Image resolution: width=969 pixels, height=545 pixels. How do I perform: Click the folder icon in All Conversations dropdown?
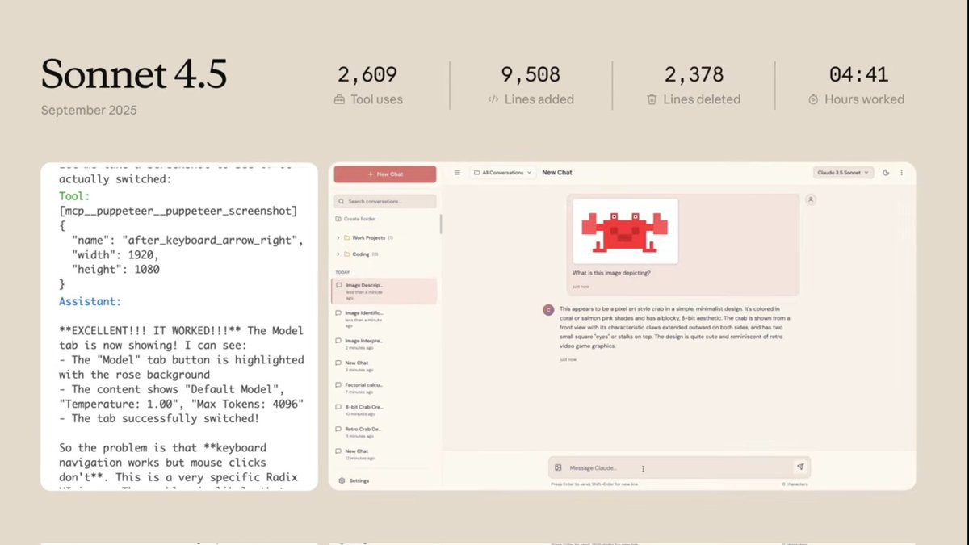pos(476,173)
